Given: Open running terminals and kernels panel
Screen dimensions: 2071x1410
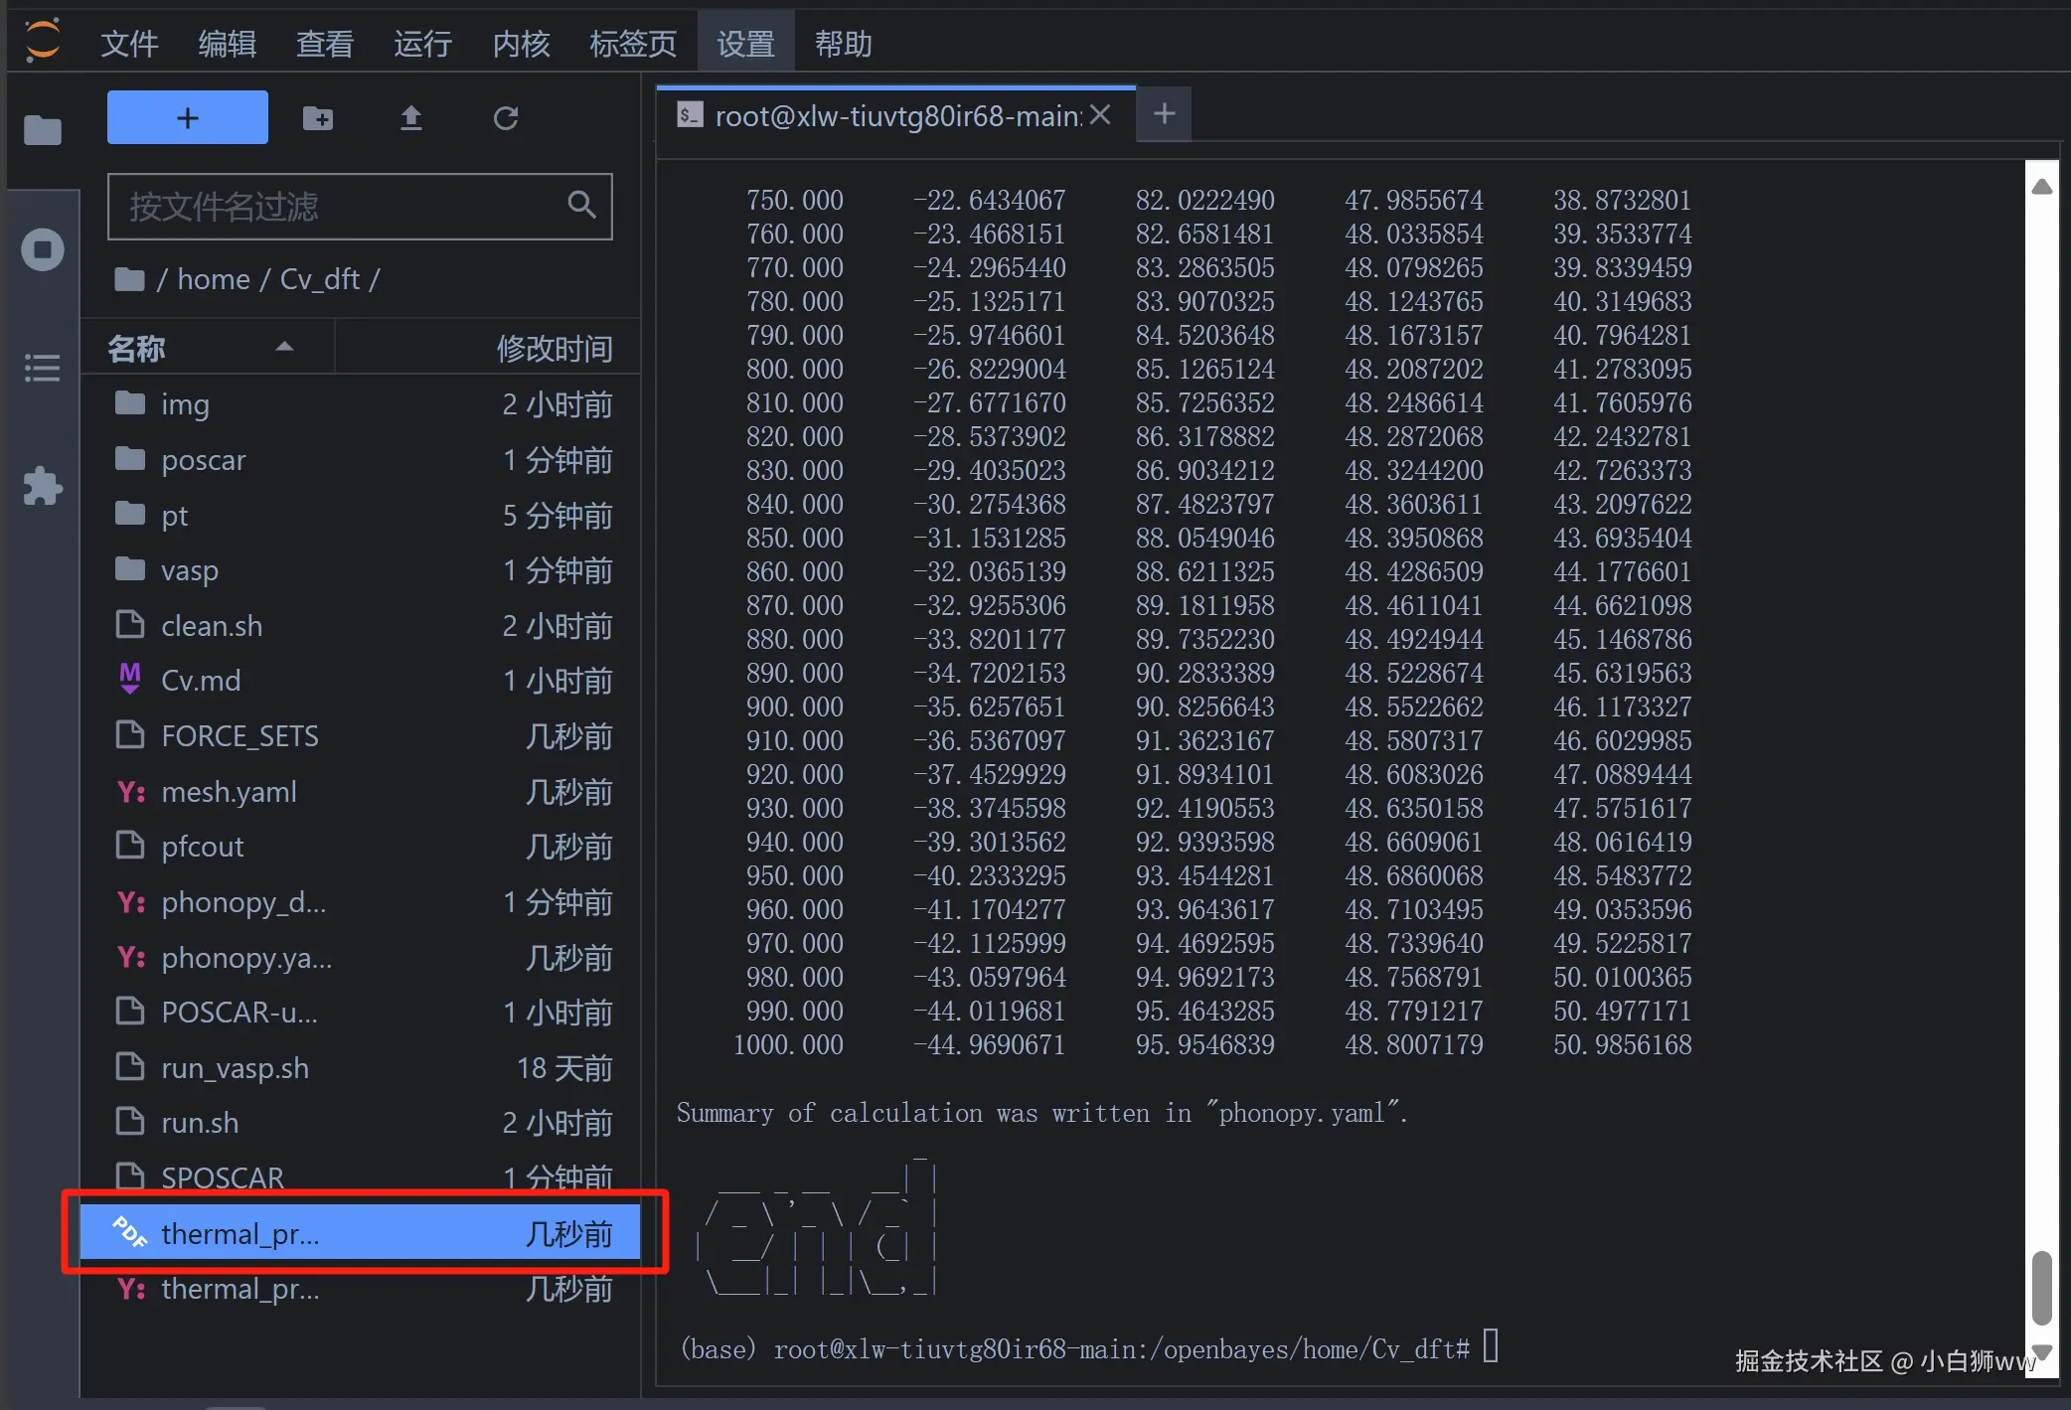Looking at the screenshot, I should [42, 249].
